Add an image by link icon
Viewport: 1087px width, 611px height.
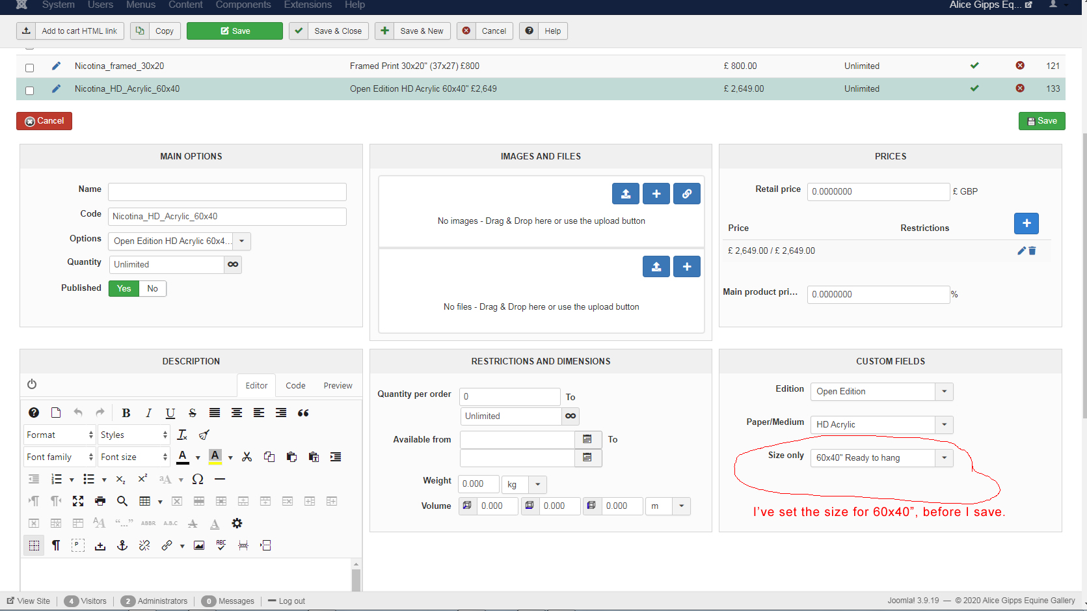pyautogui.click(x=686, y=194)
